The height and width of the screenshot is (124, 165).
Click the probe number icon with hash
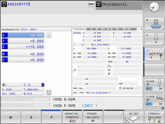point(109,66)
